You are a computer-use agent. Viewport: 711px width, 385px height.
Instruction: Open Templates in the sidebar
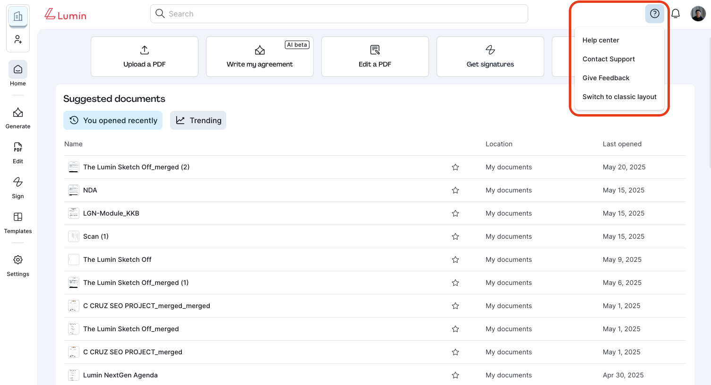coord(18,223)
